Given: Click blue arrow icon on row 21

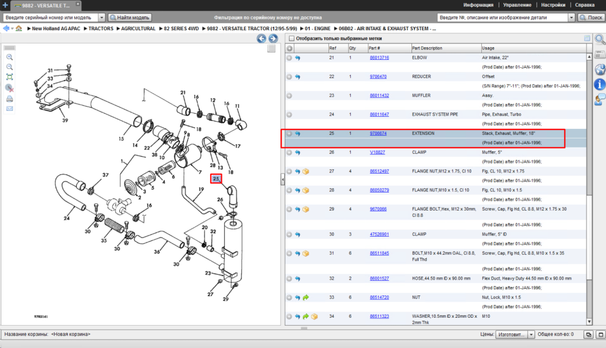Looking at the screenshot, I should [x=298, y=58].
